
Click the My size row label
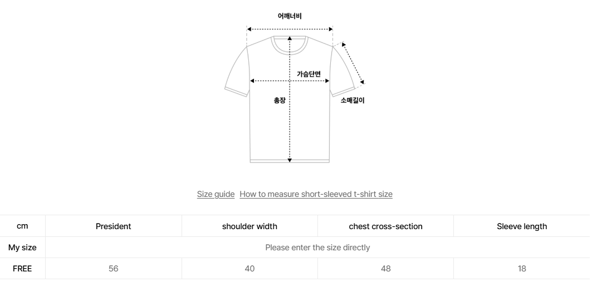(x=22, y=248)
